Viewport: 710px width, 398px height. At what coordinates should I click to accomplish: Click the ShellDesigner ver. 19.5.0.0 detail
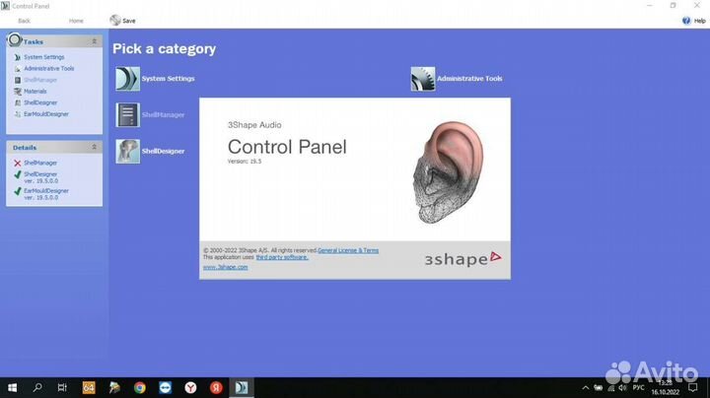40,177
